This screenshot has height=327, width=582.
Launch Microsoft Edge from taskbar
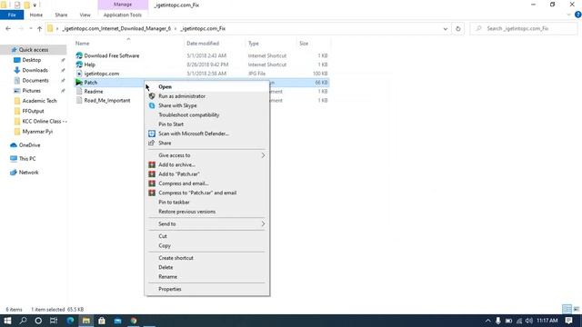point(70,321)
